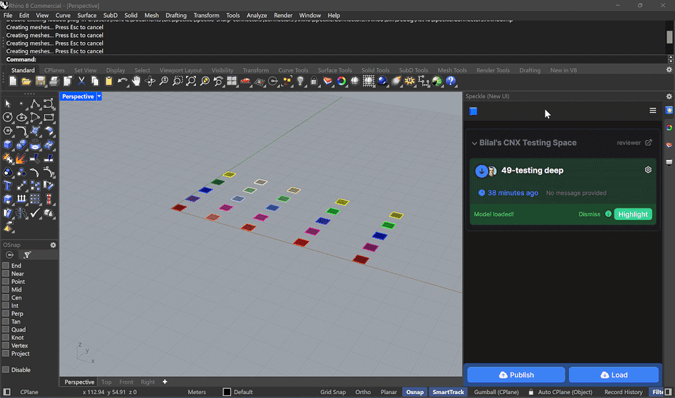Toggle the Disable osnap checkbox
Viewport: 675px width, 398px height.
pyautogui.click(x=6, y=370)
